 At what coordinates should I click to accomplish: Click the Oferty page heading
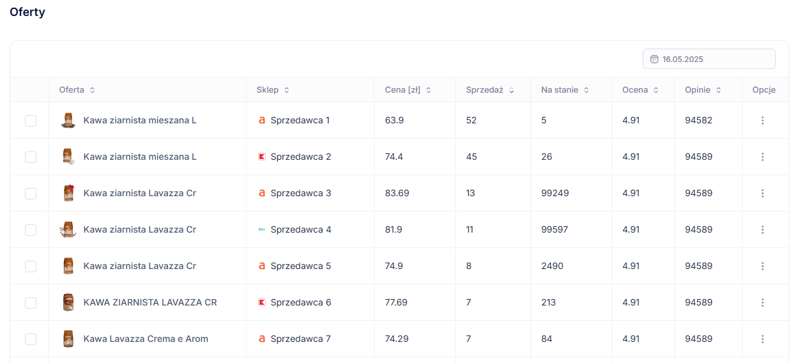(x=27, y=12)
